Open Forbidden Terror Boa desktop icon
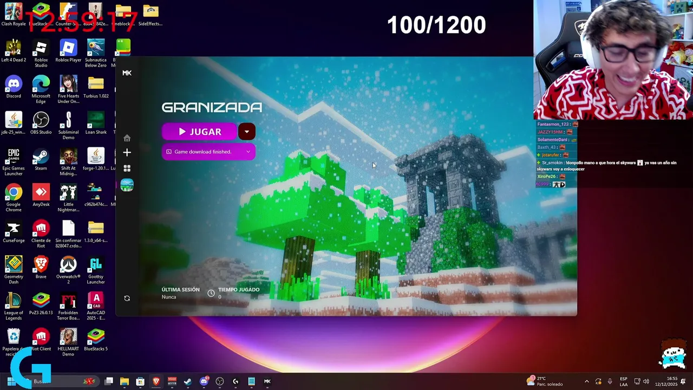Viewport: 693px width, 390px height. (x=68, y=307)
